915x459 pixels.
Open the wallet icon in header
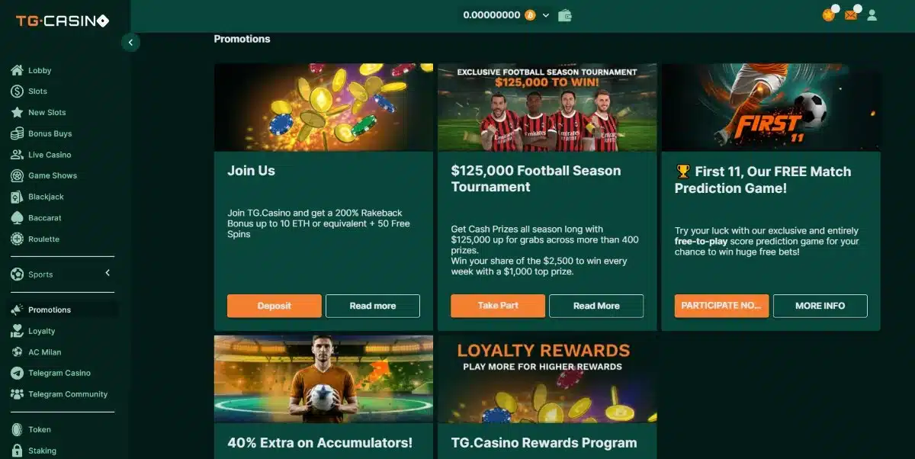click(565, 15)
